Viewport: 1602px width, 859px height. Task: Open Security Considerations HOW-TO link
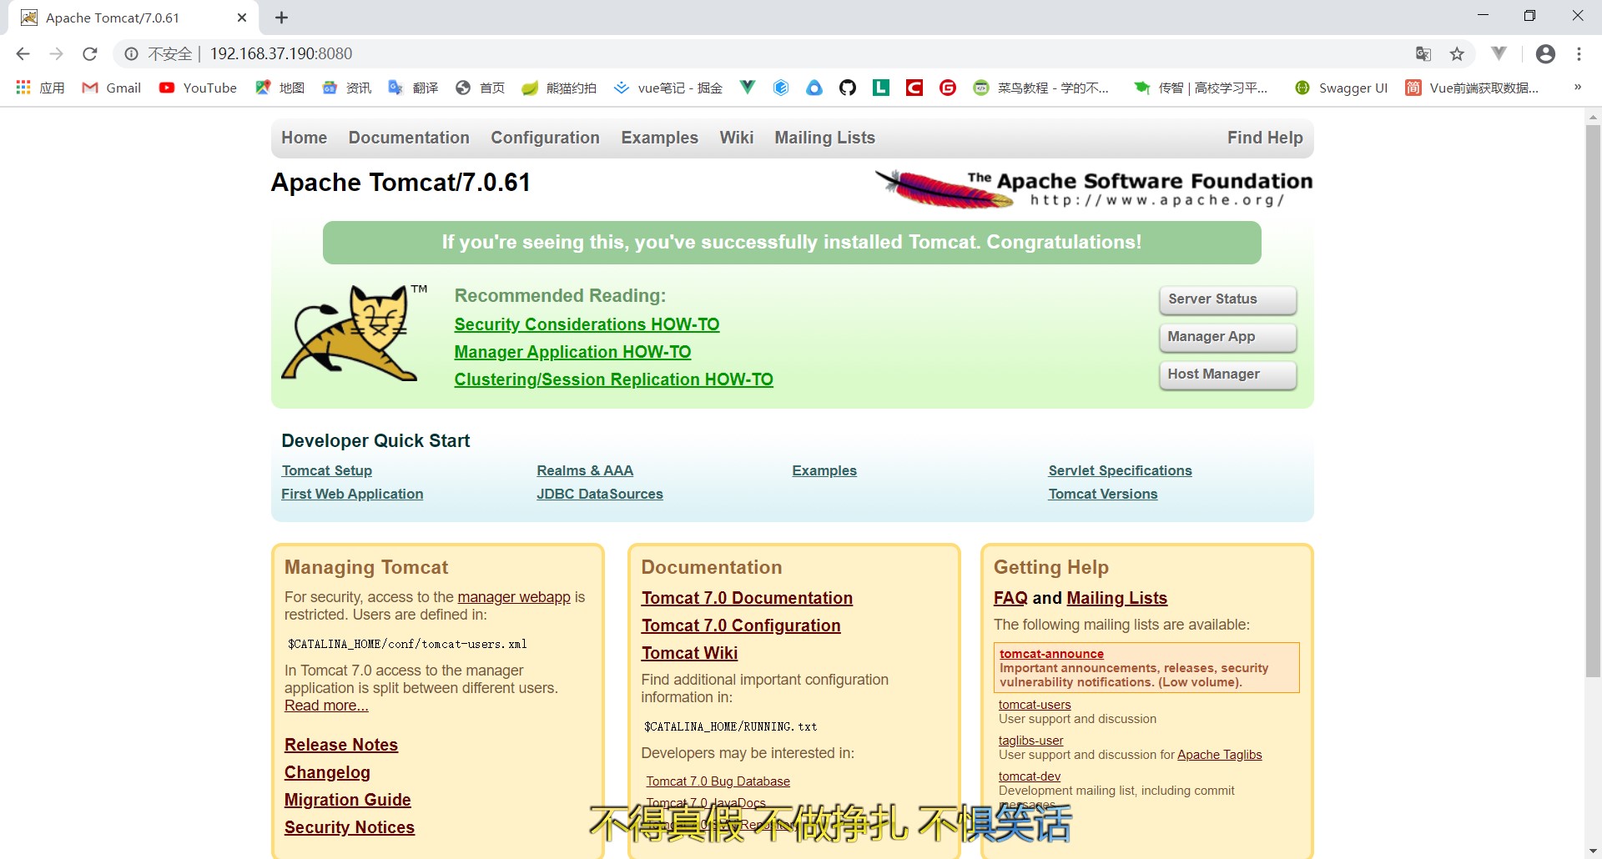click(x=587, y=324)
